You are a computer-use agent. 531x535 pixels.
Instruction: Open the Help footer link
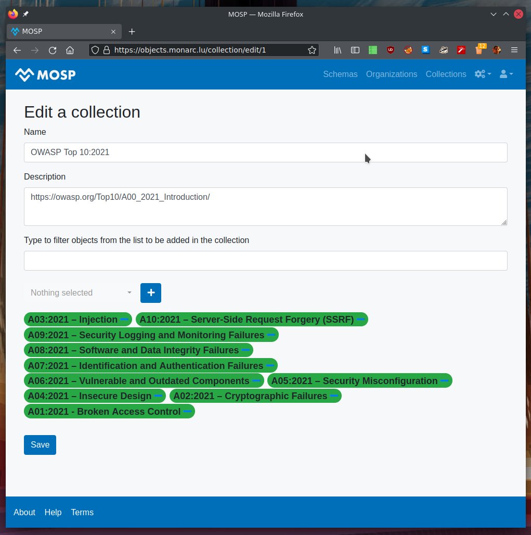tap(53, 512)
